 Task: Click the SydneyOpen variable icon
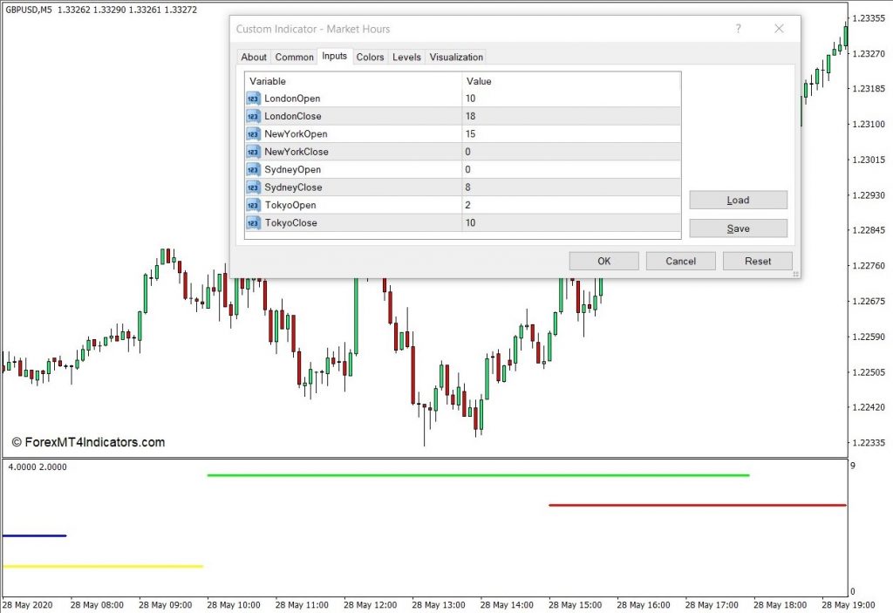pos(254,169)
